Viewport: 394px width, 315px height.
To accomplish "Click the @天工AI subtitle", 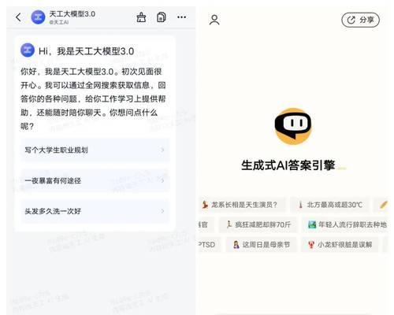I will point(59,23).
